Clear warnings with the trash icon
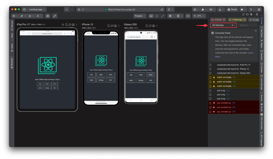Screen dimensions: 273x159 [x=244, y=20]
